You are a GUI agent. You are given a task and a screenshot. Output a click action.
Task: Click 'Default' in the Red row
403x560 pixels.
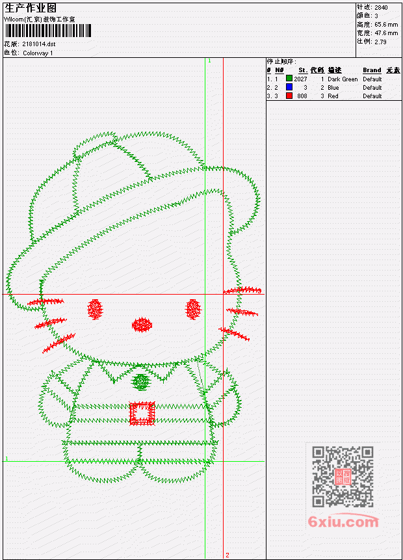(372, 96)
